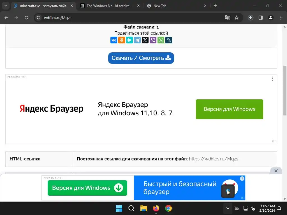Click the page vertical scrollbar thumb
The image size is (287, 215).
pos(284,90)
